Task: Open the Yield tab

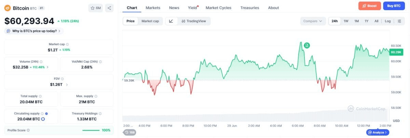Action: point(193,8)
